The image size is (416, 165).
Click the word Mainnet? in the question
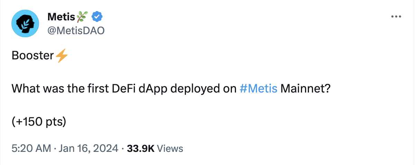pyautogui.click(x=305, y=89)
